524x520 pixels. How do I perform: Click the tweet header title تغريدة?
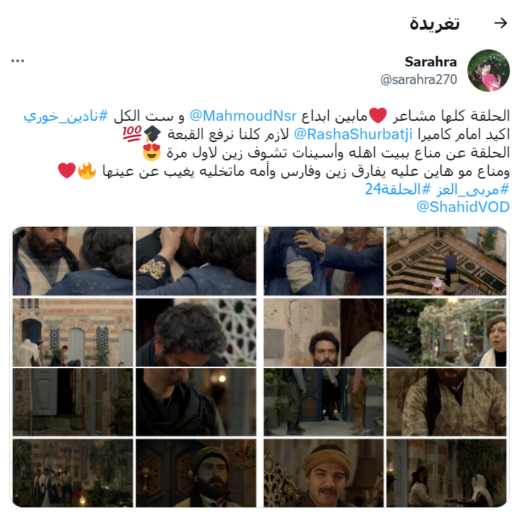tap(435, 23)
